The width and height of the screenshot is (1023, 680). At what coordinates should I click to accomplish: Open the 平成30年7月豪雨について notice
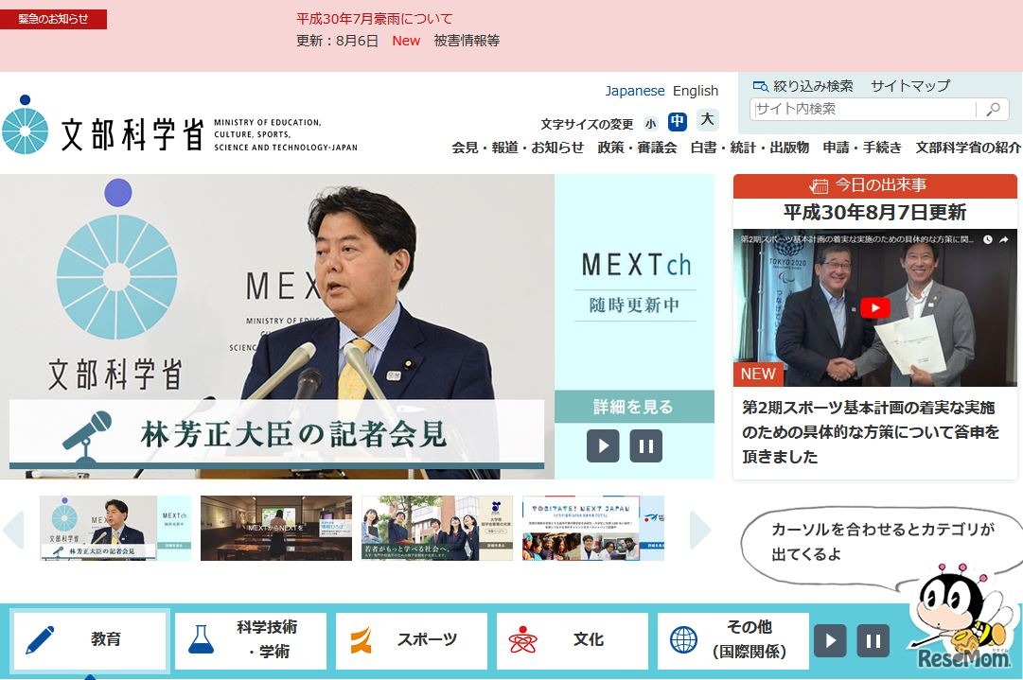[375, 19]
